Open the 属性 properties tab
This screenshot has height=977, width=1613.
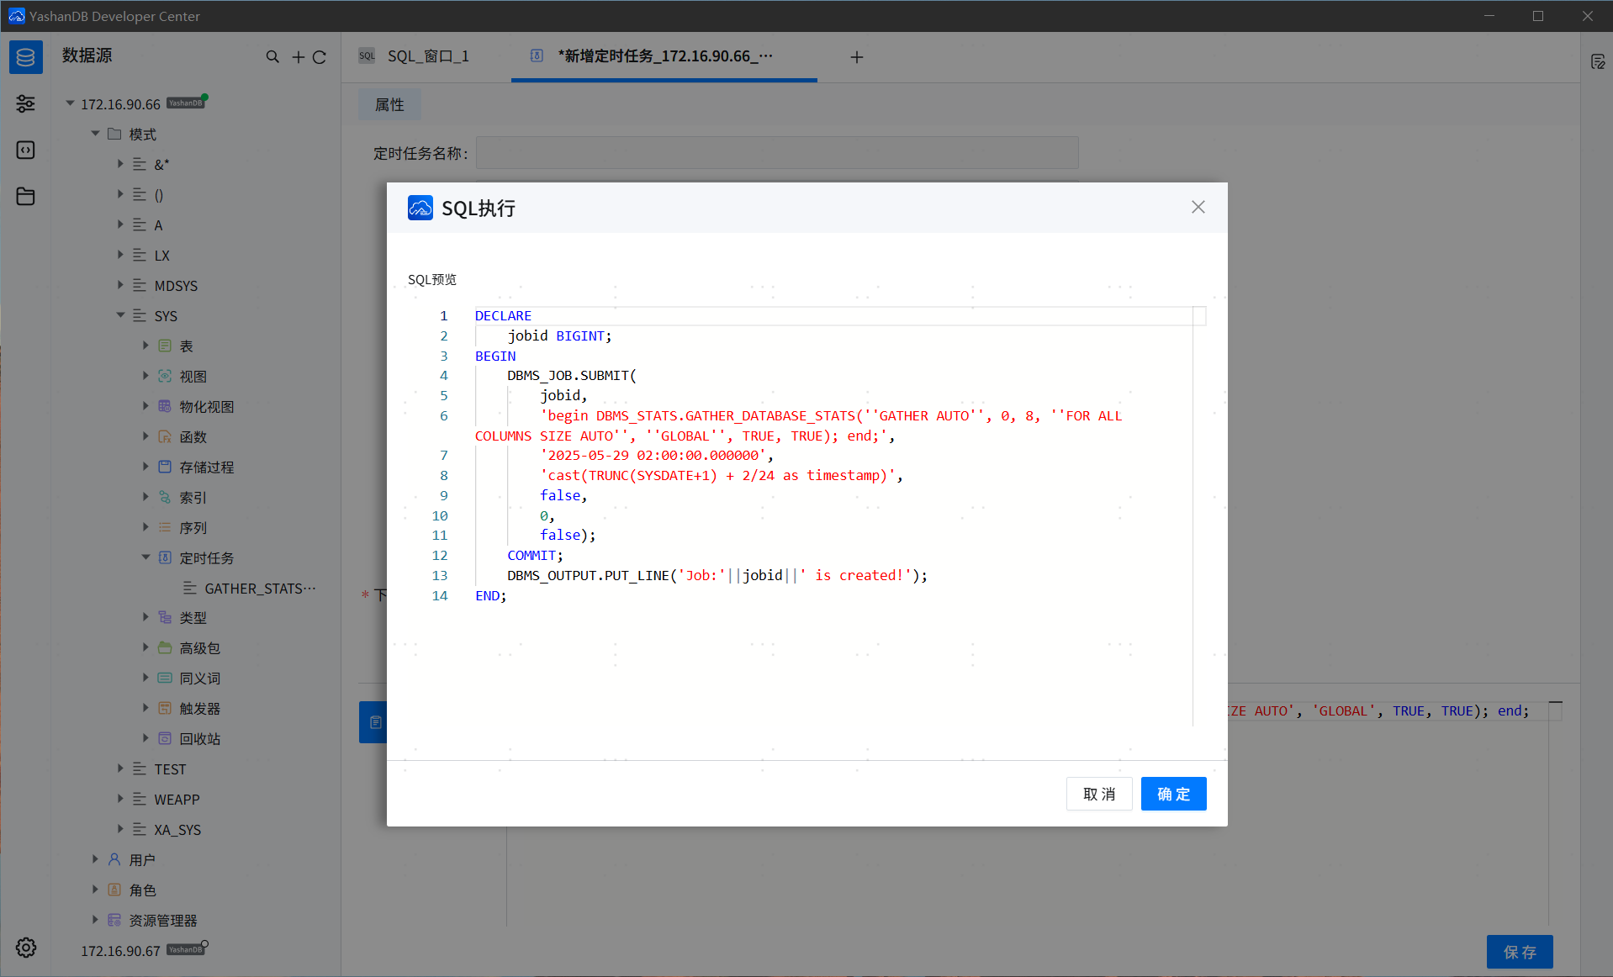[x=389, y=104]
